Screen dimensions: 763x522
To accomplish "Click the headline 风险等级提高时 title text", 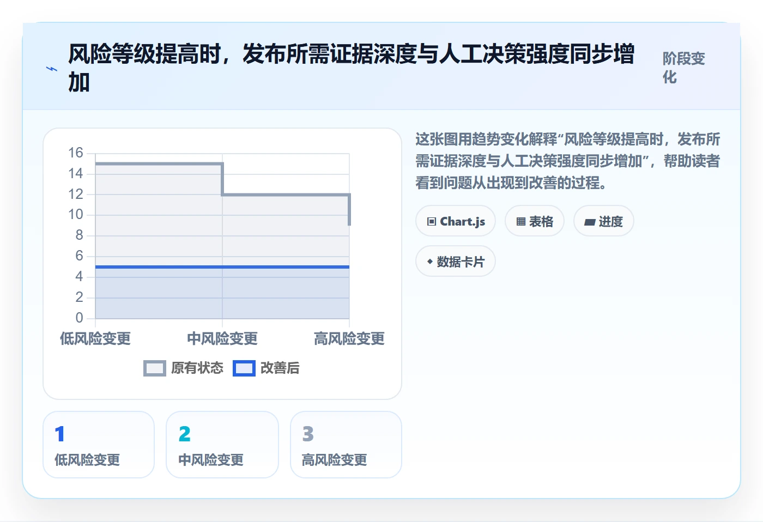I will coord(352,68).
